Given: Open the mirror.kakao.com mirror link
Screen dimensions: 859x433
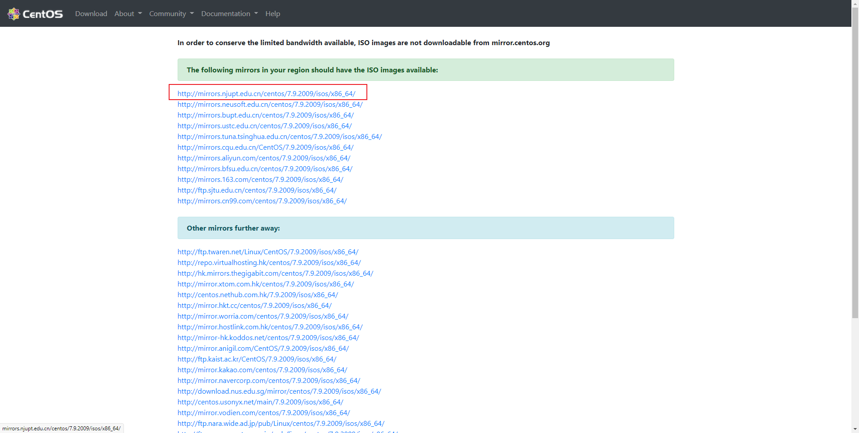Looking at the screenshot, I should pyautogui.click(x=262, y=370).
